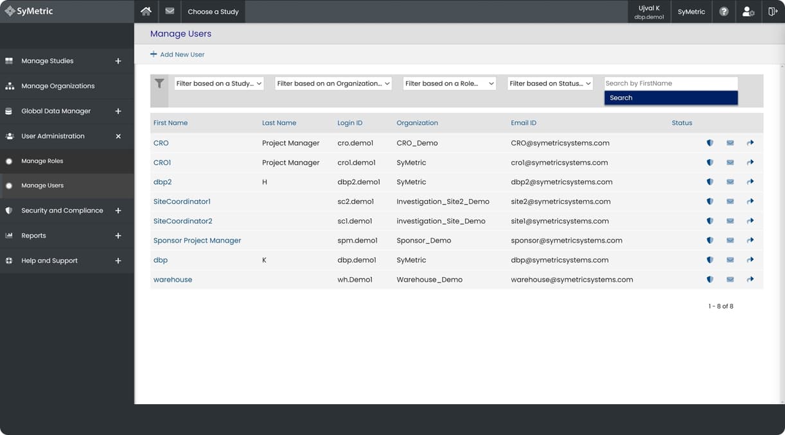The width and height of the screenshot is (785, 435).
Task: Toggle the status shield for the dbp user
Action: [x=710, y=260]
